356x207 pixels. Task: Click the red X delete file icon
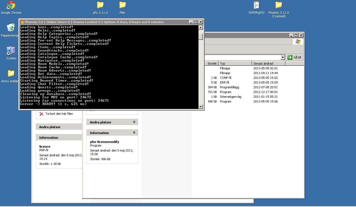pyautogui.click(x=41, y=114)
